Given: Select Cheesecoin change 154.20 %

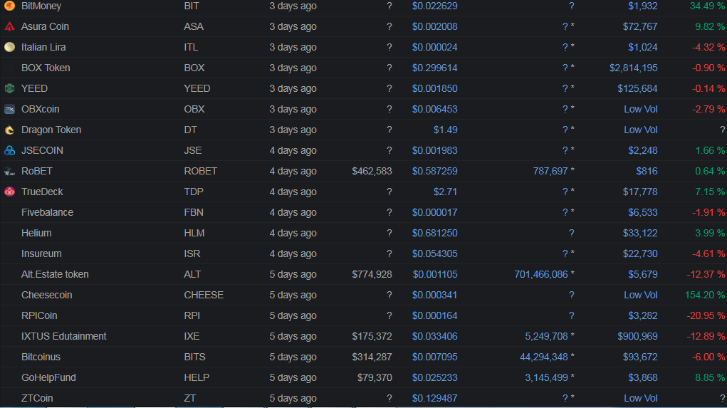Looking at the screenshot, I should click(x=705, y=295).
